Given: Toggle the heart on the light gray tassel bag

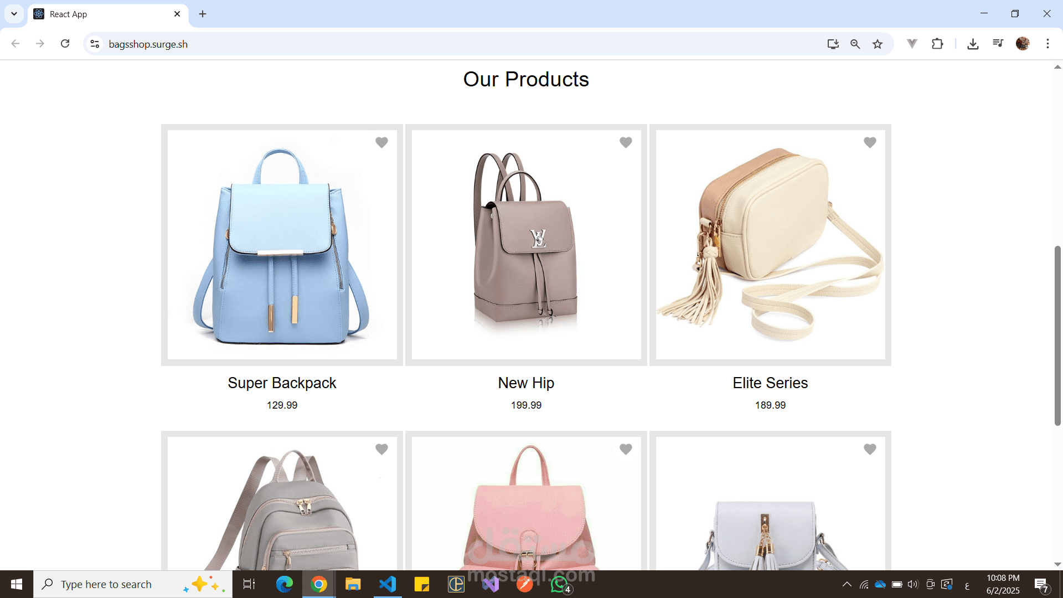Looking at the screenshot, I should click(x=870, y=449).
